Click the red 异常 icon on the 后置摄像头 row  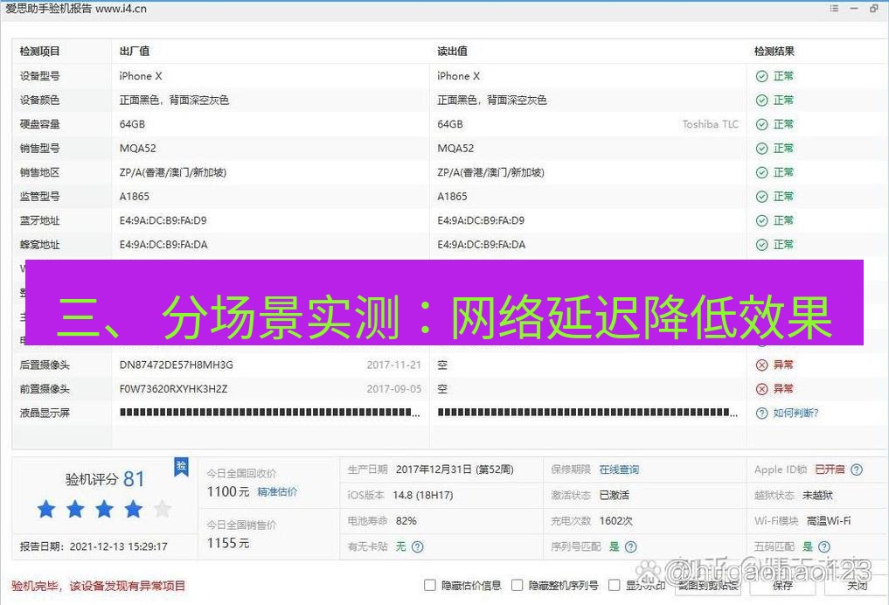click(x=761, y=365)
